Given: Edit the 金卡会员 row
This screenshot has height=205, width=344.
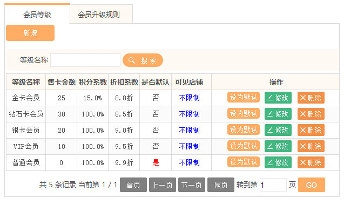Looking at the screenshot, I should [278, 98].
